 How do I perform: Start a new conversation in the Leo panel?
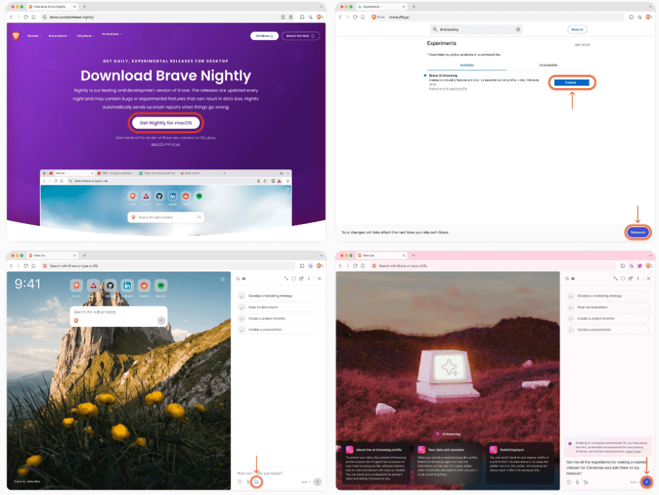coord(301,279)
